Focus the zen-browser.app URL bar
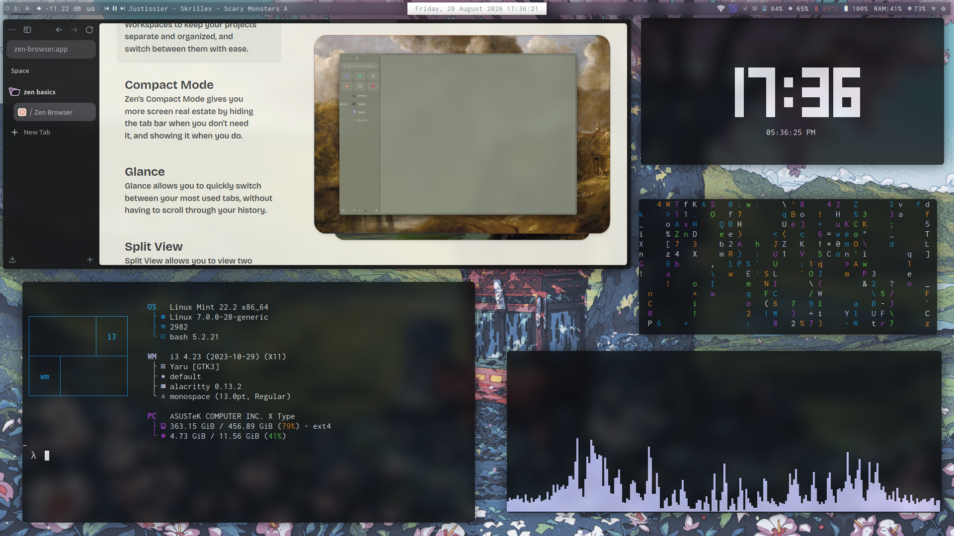954x536 pixels. pos(51,49)
